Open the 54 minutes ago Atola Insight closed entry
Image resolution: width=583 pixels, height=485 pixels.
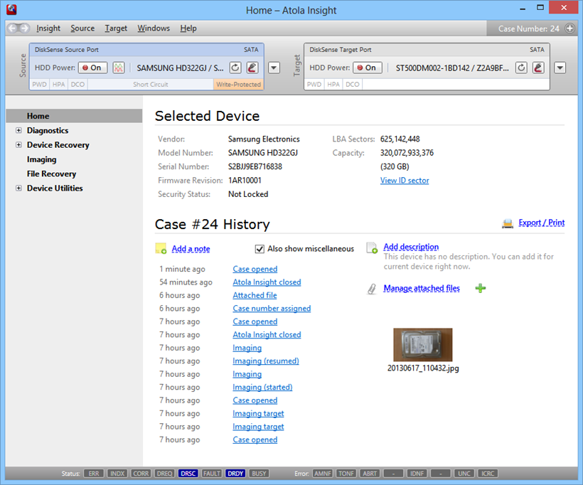pos(267,282)
